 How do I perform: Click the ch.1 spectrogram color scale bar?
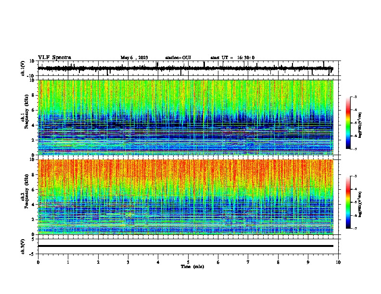[348, 123]
